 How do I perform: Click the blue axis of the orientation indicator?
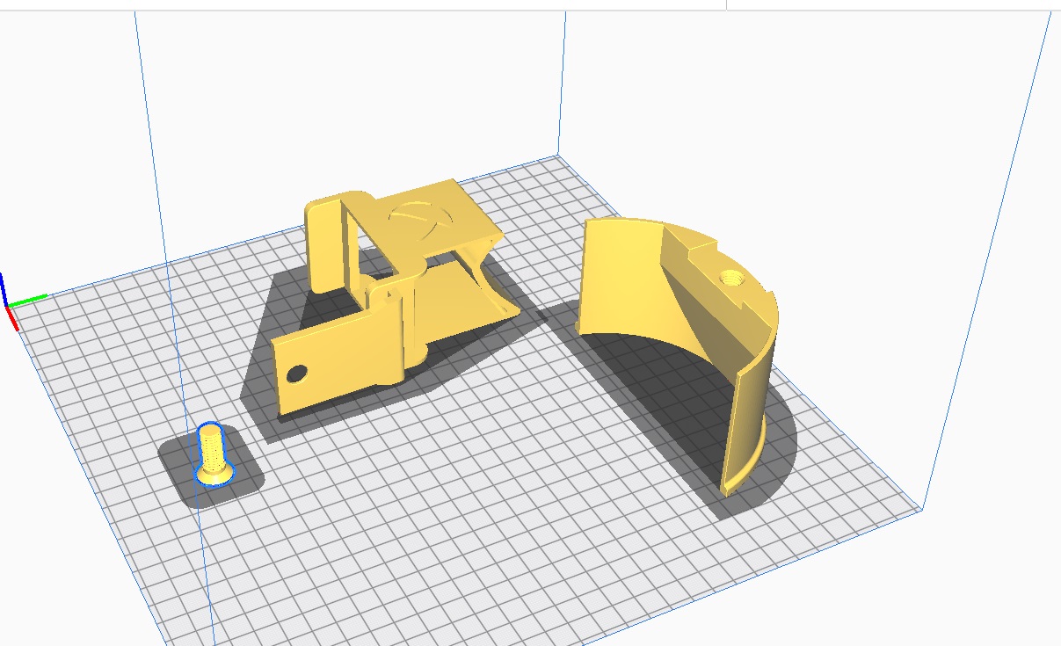coord(3,287)
